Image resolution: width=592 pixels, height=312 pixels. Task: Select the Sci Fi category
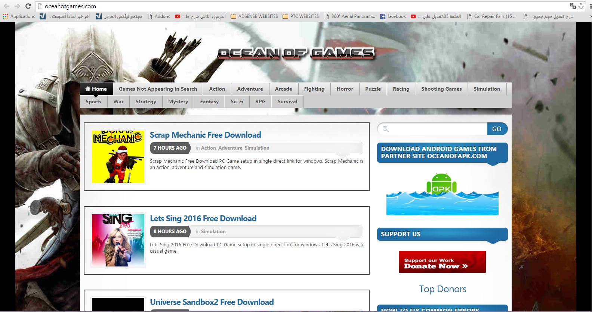click(x=237, y=102)
